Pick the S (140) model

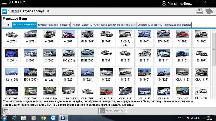(x=144, y=77)
